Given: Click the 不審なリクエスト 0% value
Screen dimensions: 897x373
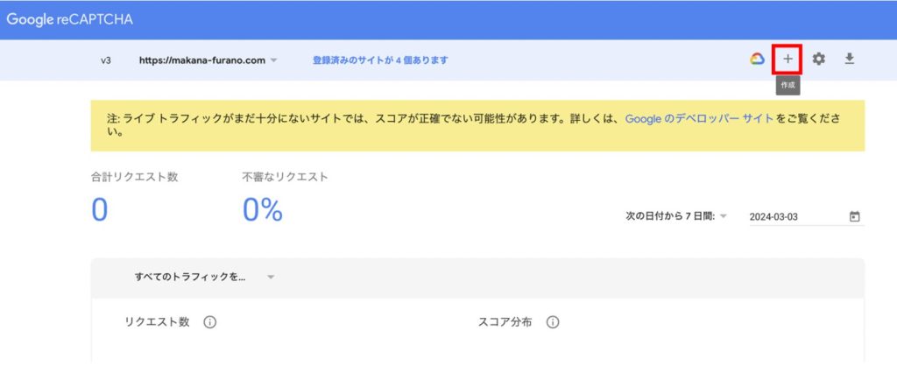Looking at the screenshot, I should 262,210.
